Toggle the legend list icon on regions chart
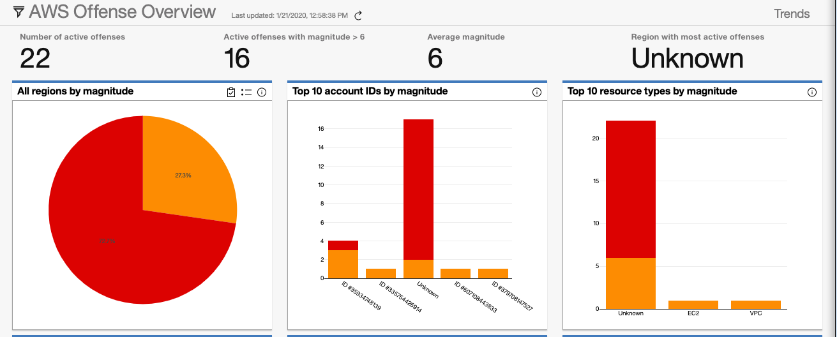Screen dimensions: 837x337 [246, 93]
